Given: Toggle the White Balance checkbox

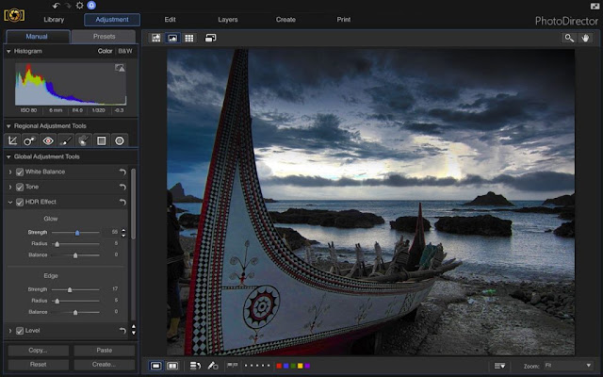Looking at the screenshot, I should (x=20, y=172).
